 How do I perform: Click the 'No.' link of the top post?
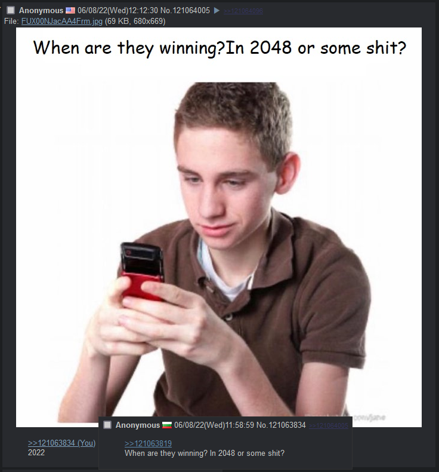pyautogui.click(x=166, y=11)
